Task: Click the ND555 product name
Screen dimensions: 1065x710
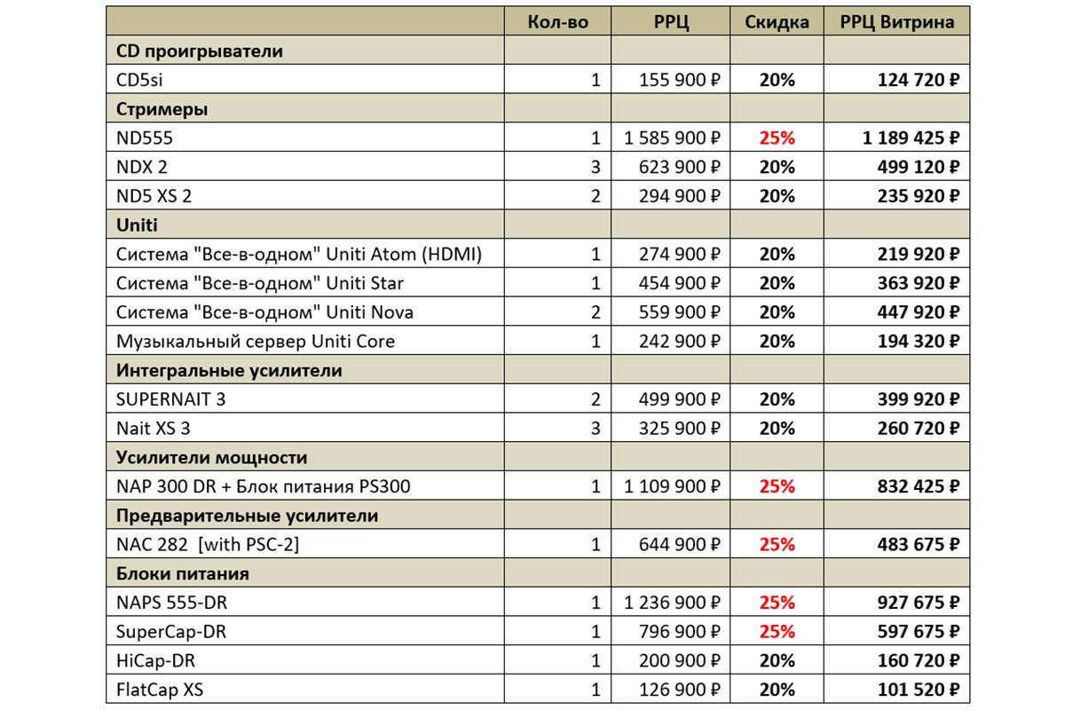Action: click(145, 138)
